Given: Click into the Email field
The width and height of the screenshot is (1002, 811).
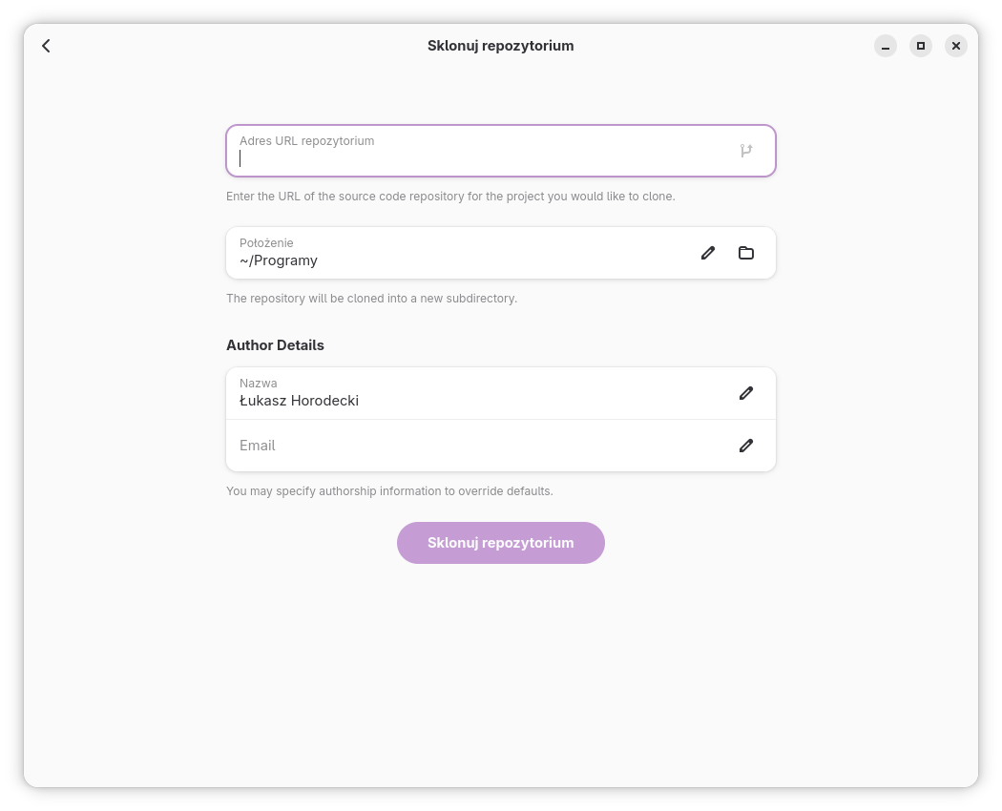Looking at the screenshot, I should tap(477, 446).
